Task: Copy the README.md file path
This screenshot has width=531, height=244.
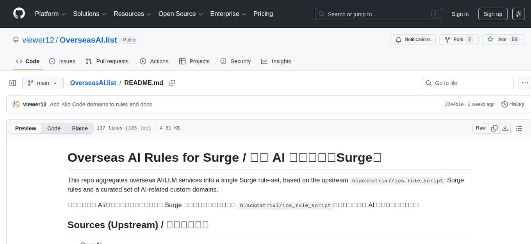Action: click(x=172, y=83)
